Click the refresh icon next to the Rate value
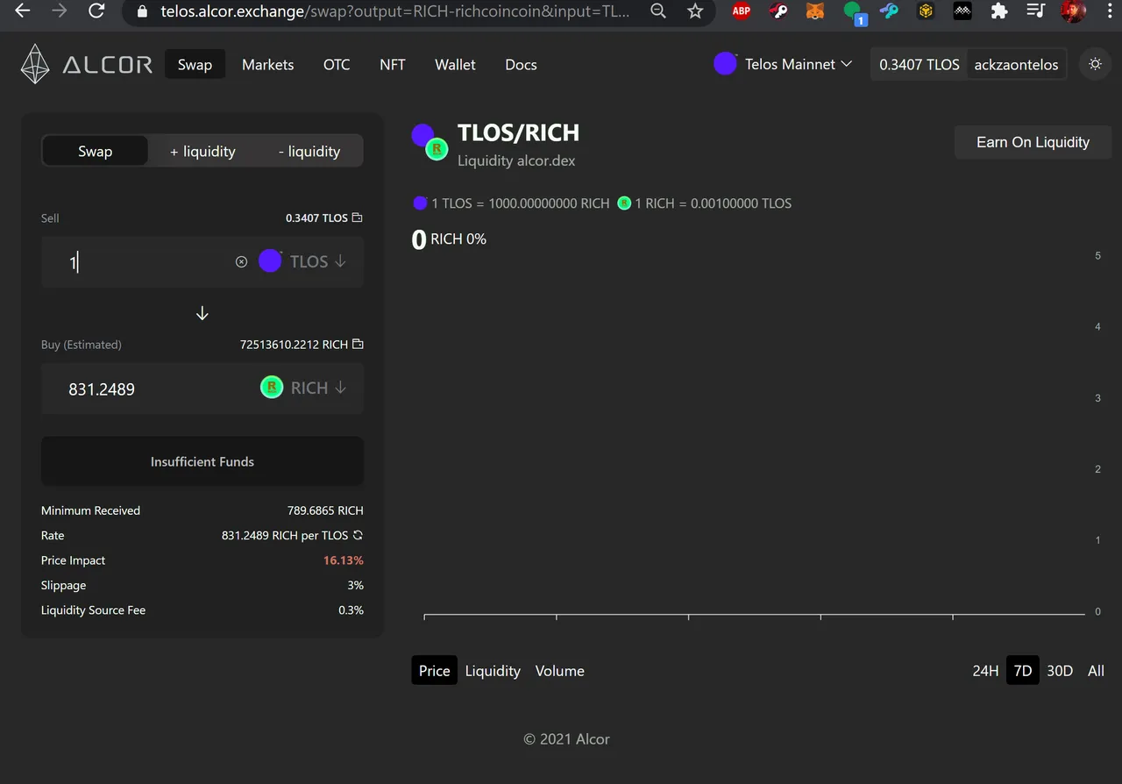 (358, 535)
